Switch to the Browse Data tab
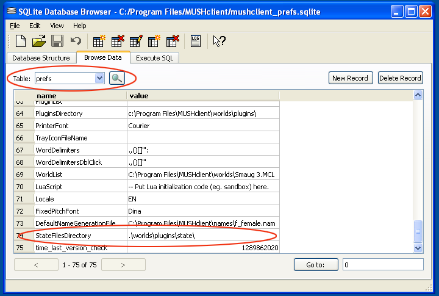Screen dimensions: 439x296 coord(103,57)
